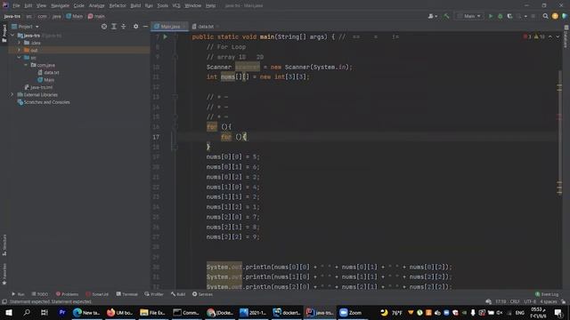The height and width of the screenshot is (320, 570).
Task: Run with Coverage shield icon
Action: (509, 16)
